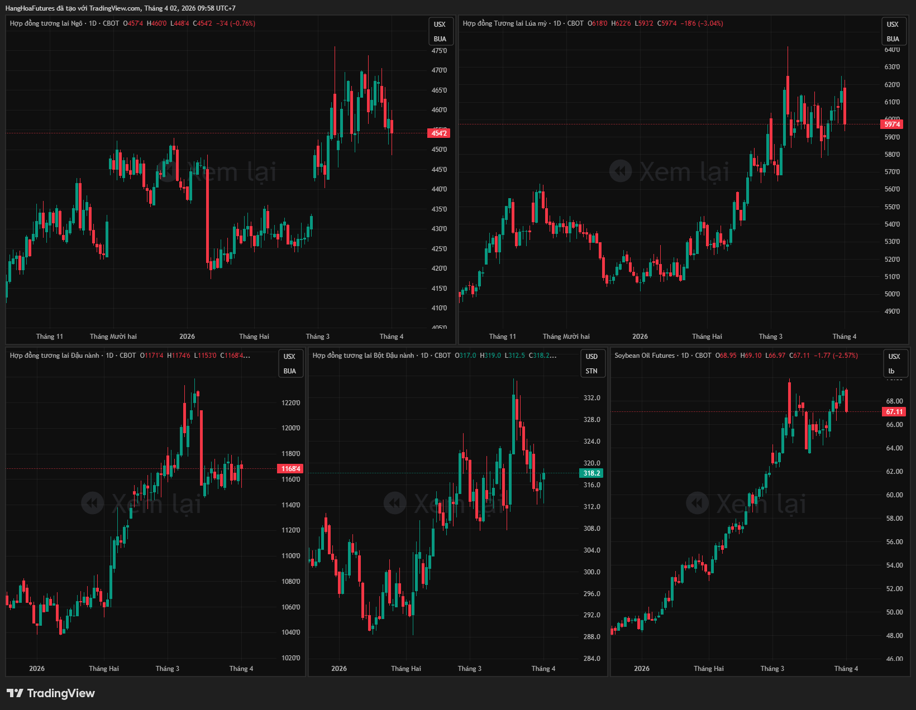Click 'Tháng Mười hai' on the corn time axis

point(113,337)
